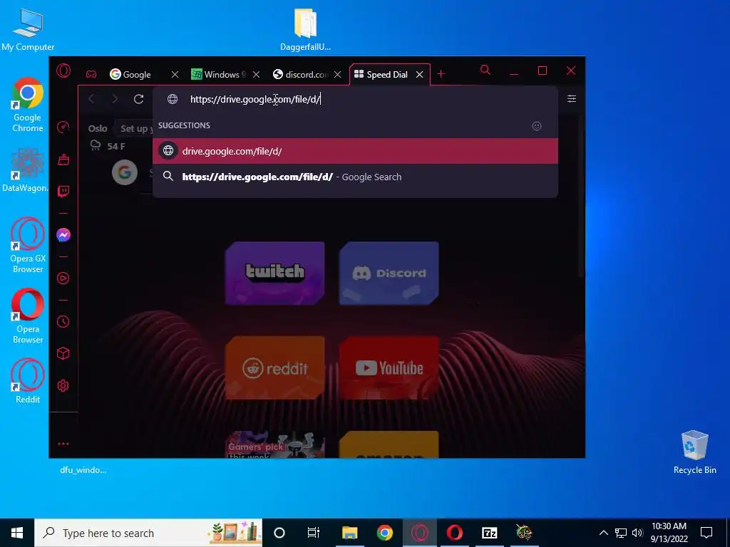Go forward with the forward arrow
Screen dimensions: 730x547
pyautogui.click(x=115, y=99)
